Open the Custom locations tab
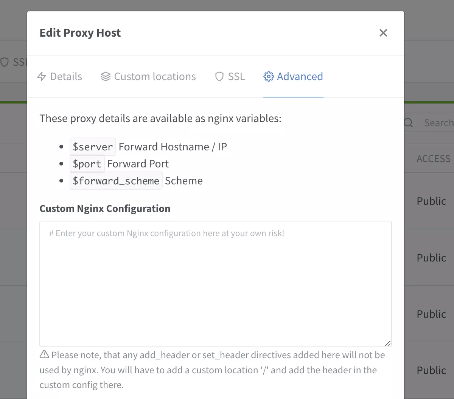Screen dimensions: 454x399 tap(155, 77)
